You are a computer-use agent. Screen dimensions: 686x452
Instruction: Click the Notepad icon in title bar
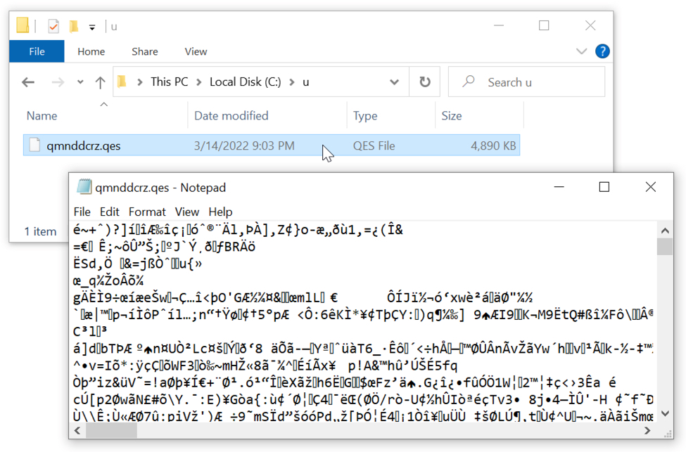tap(84, 187)
